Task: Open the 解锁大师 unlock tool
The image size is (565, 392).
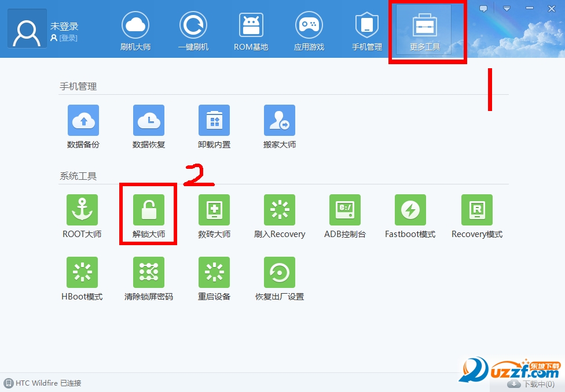Action: pos(148,210)
